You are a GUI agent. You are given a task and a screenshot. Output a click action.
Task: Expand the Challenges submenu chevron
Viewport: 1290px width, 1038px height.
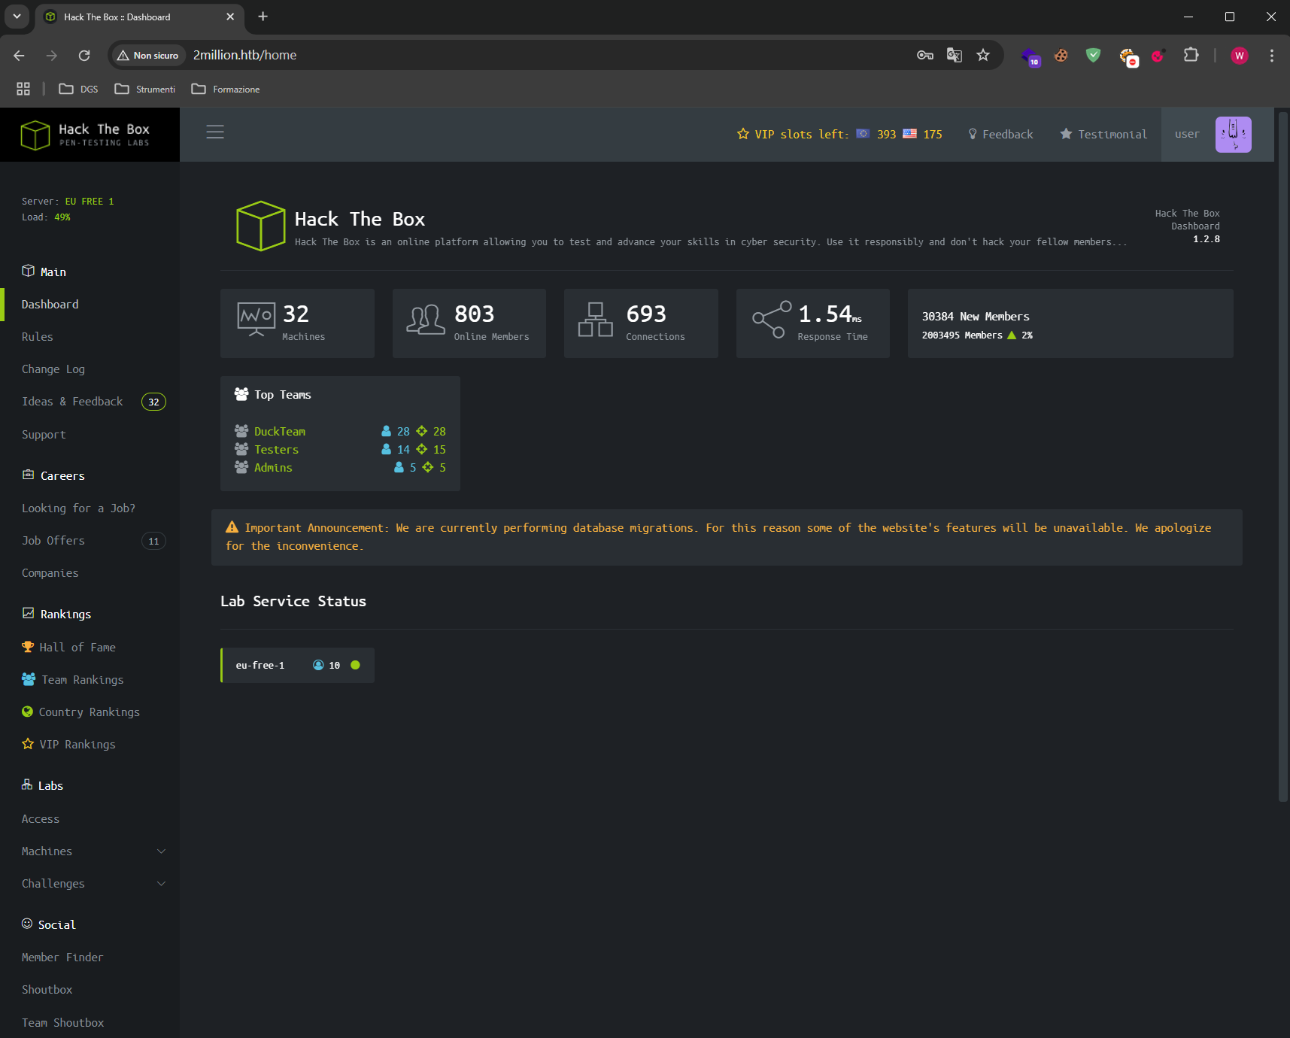tap(161, 884)
